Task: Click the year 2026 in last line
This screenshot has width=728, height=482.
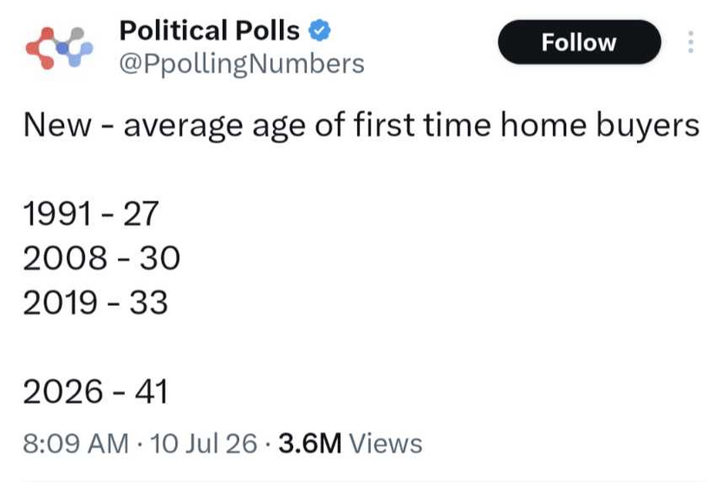Action: click(x=63, y=392)
